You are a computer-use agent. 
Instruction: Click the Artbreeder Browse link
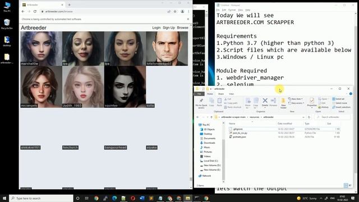coord(182,27)
